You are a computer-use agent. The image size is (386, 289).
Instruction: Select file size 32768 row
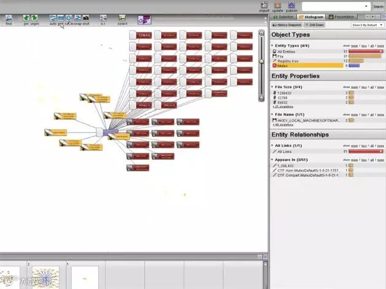[x=308, y=97]
